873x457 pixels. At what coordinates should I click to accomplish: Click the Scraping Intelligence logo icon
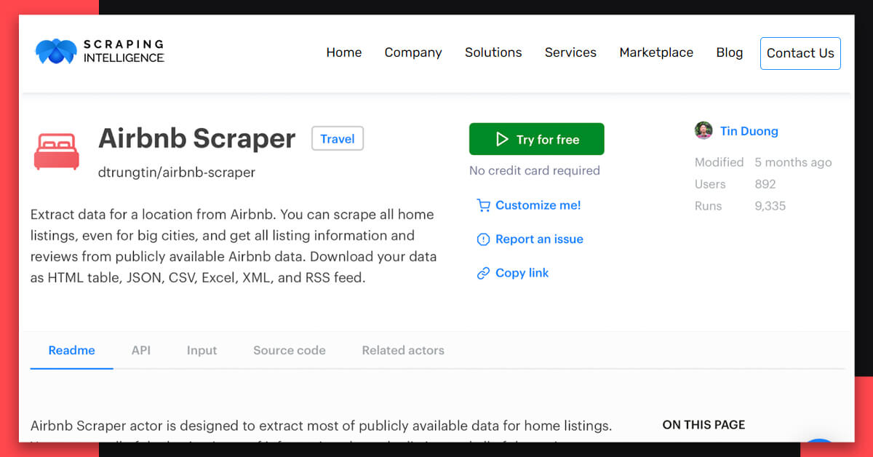click(56, 51)
